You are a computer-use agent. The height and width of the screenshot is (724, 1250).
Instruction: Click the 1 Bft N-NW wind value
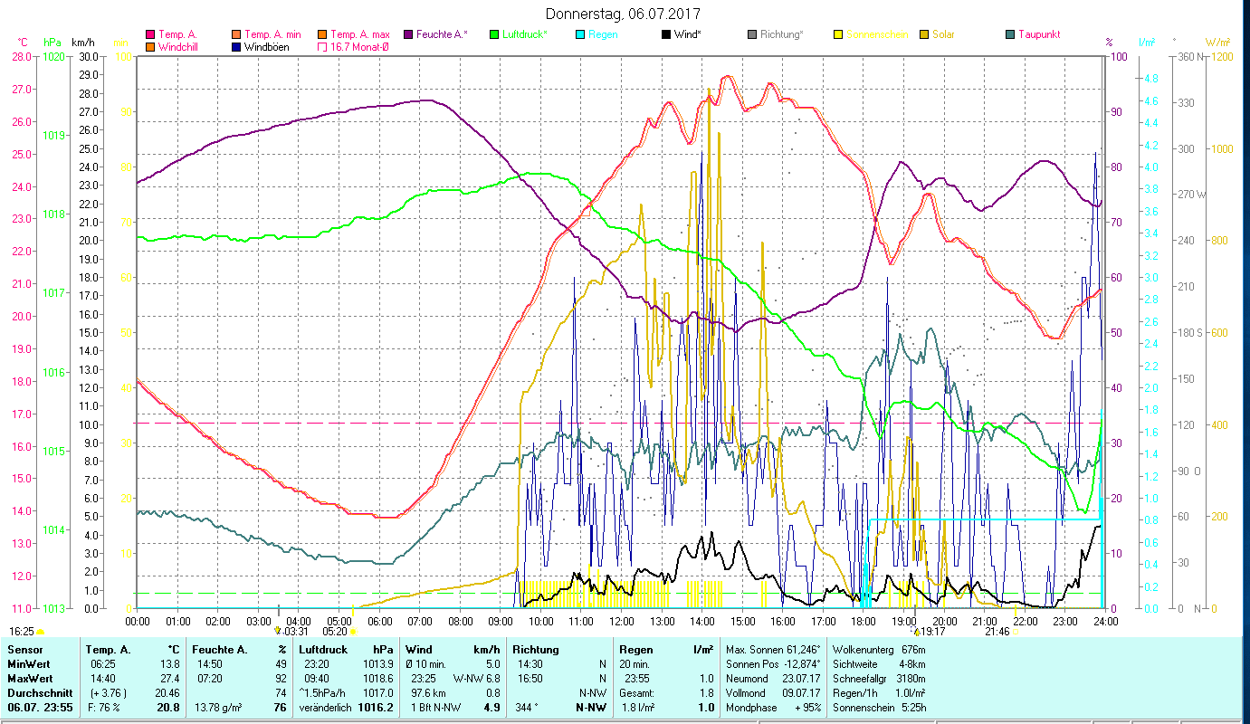click(x=435, y=708)
